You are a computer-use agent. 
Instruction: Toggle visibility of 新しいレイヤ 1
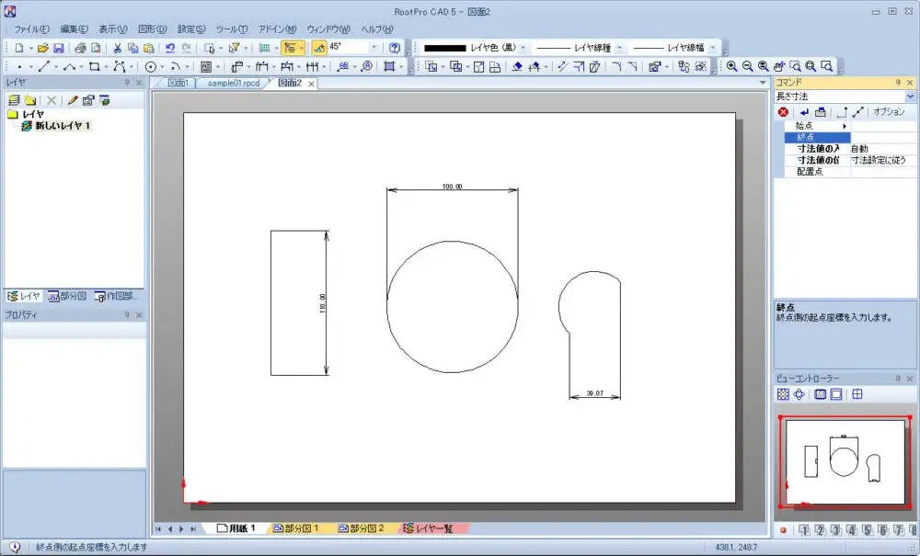click(27, 125)
